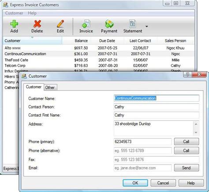
Task: Sort by Due Date column header
Action: point(107,41)
